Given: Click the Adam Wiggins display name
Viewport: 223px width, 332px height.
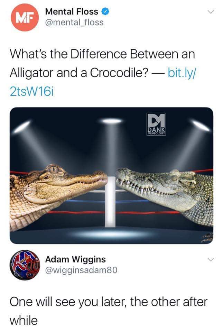Looking at the screenshot, I should 75,259.
